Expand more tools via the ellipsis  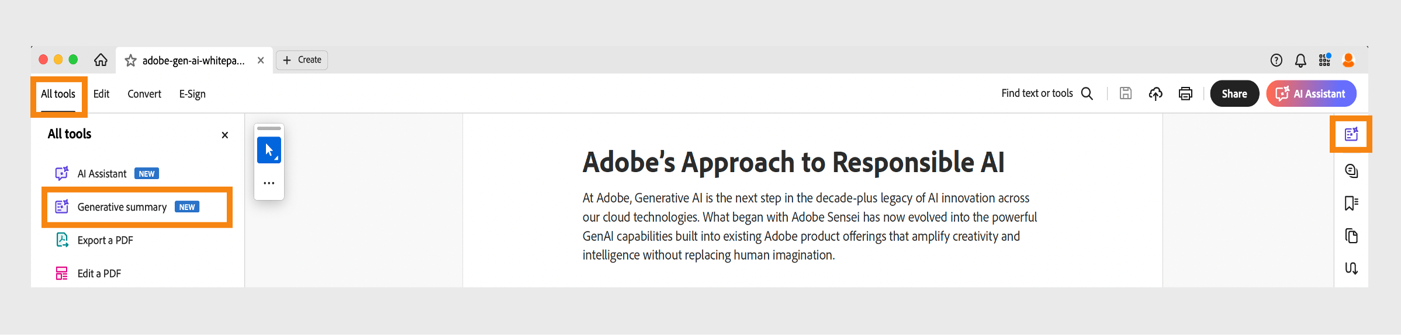click(269, 183)
